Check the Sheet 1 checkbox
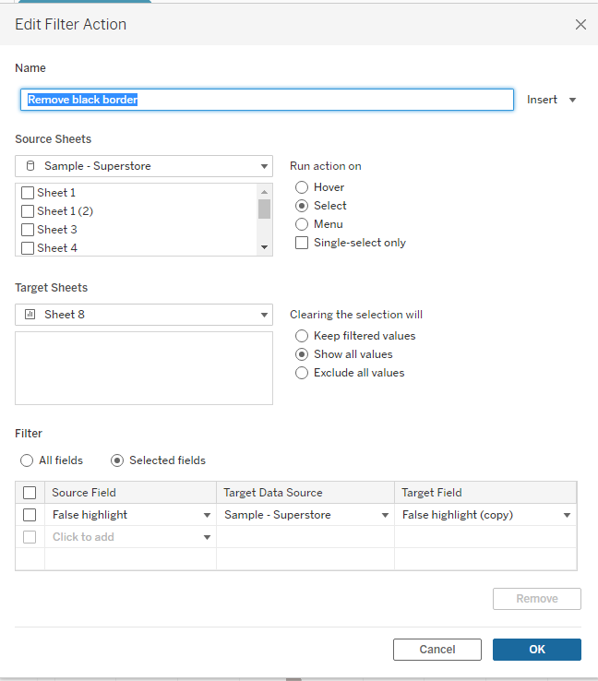 (28, 193)
